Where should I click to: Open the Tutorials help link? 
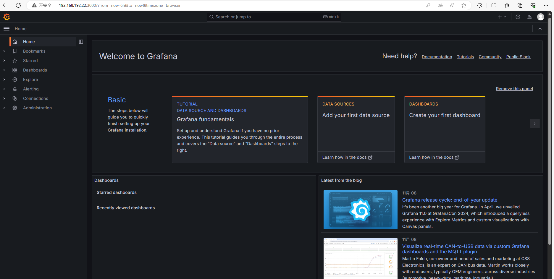click(x=465, y=57)
